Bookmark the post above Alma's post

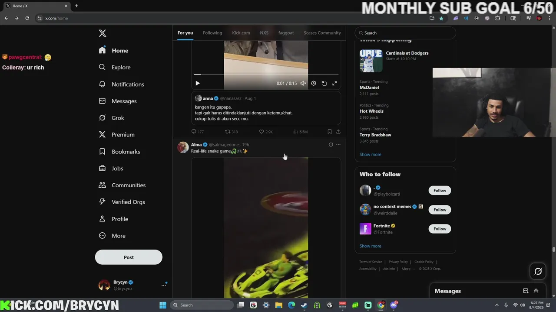330,132
